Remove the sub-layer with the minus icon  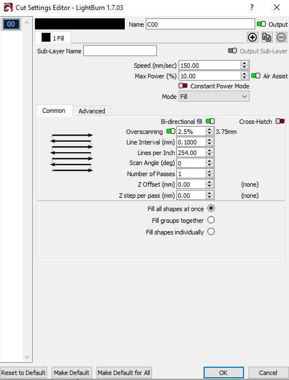tap(281, 37)
